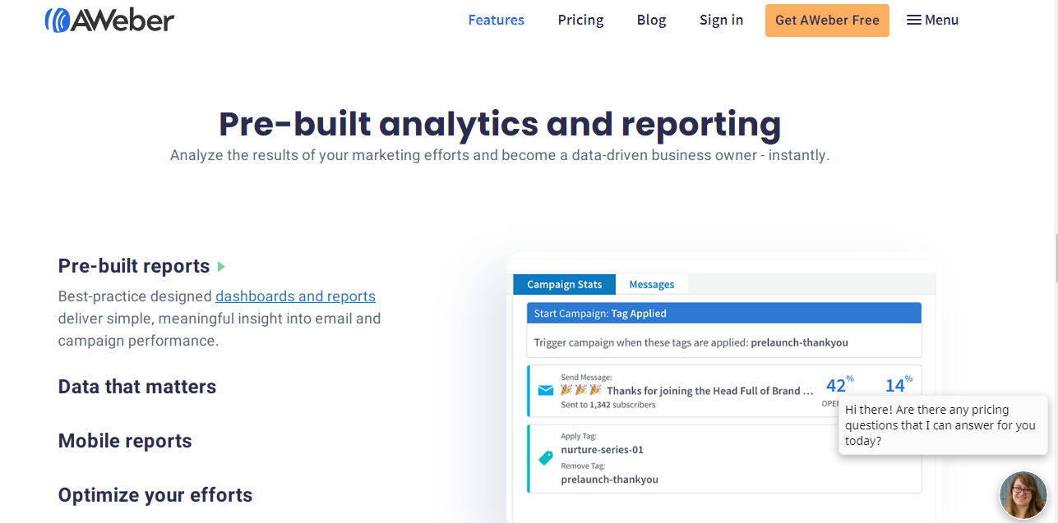This screenshot has height=523, width=1058.
Task: Expand the Data that matters section
Action: (137, 387)
